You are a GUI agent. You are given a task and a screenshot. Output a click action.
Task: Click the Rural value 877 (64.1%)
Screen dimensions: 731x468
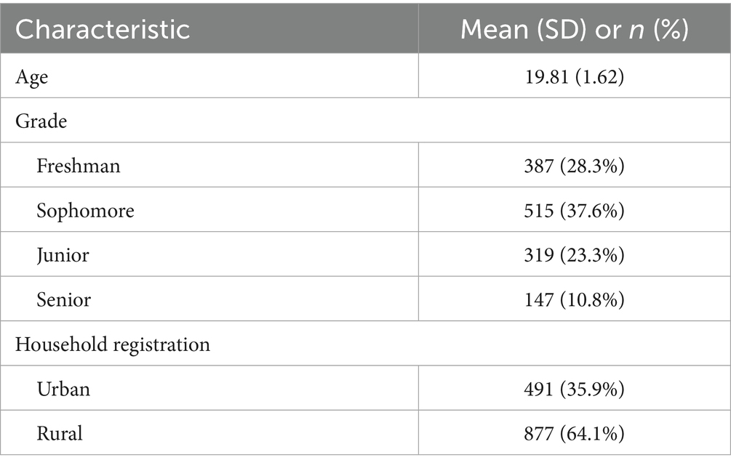click(574, 434)
